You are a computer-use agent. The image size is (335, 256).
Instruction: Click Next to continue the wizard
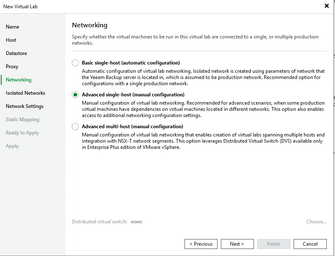[237, 244]
